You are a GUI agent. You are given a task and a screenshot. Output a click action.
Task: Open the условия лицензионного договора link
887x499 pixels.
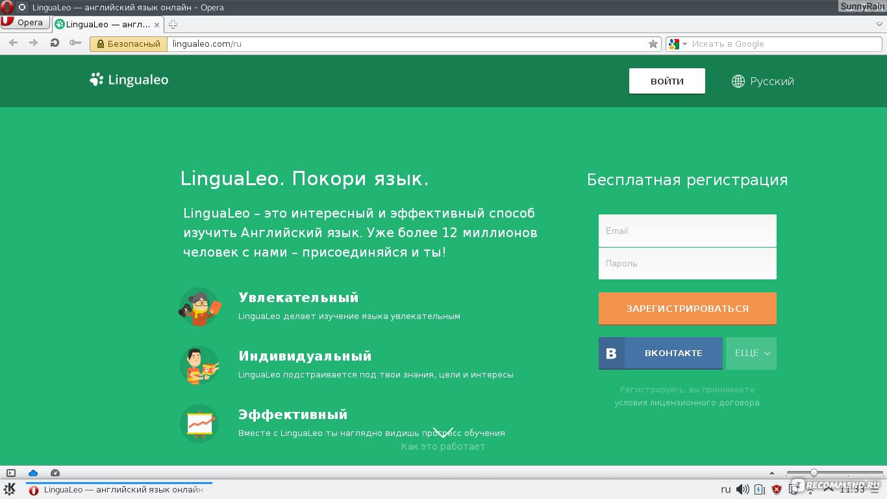coord(687,403)
